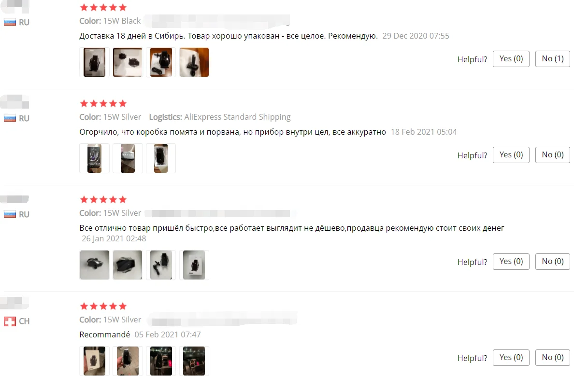
Task: Click Yes for the Recommandé review
Action: [511, 357]
